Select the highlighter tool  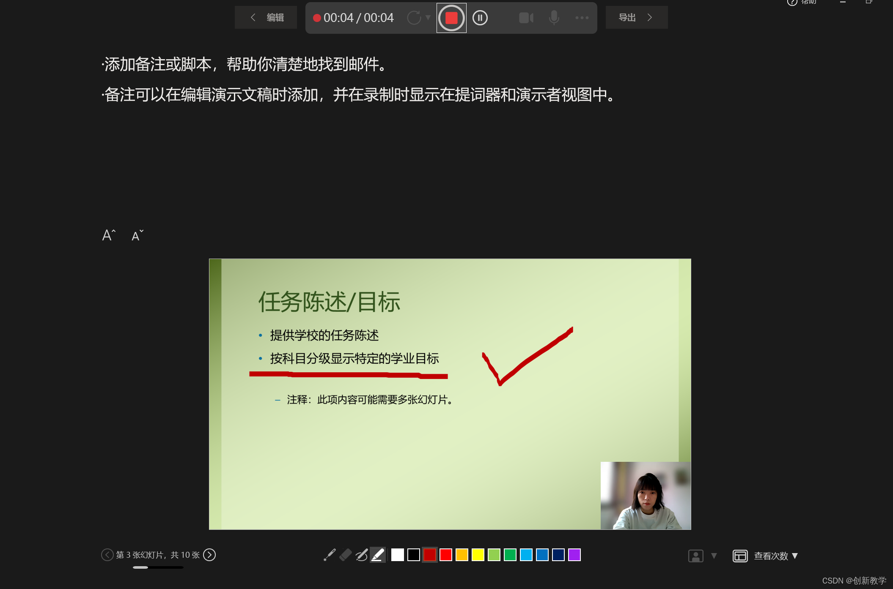click(377, 555)
